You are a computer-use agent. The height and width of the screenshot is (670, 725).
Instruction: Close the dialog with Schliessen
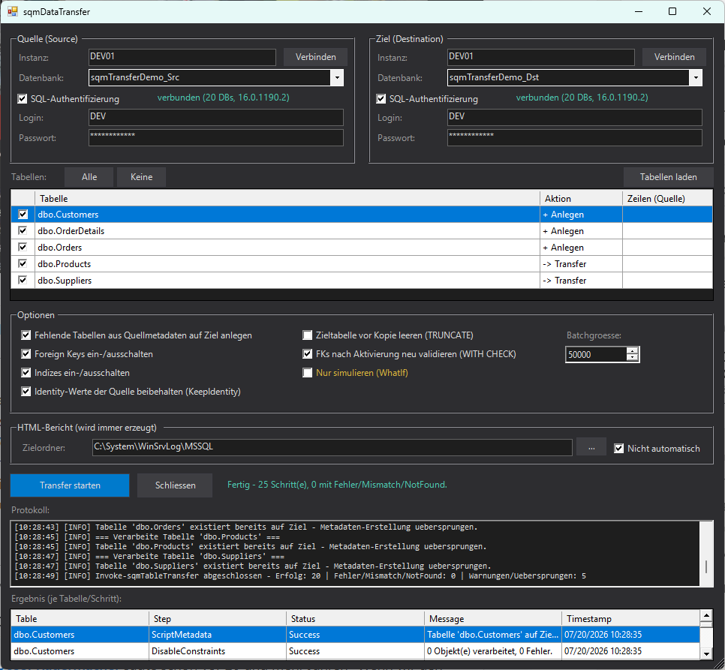coord(175,485)
